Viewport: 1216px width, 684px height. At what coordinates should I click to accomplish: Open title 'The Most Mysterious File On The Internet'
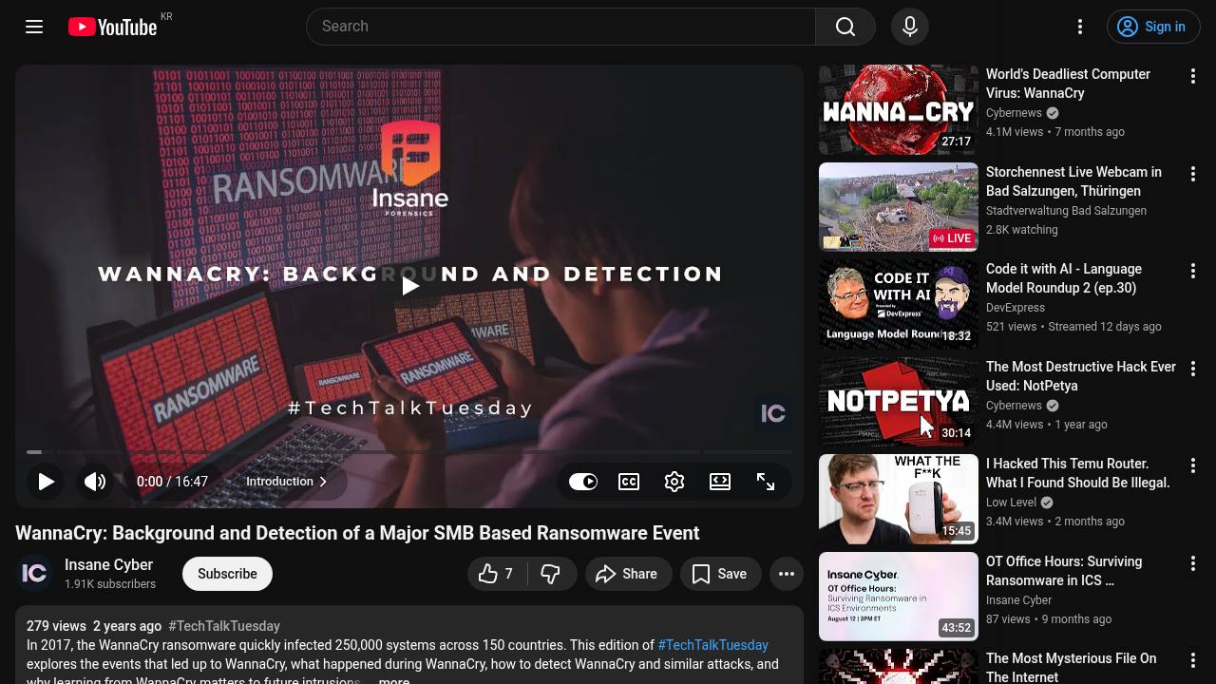tap(1071, 668)
